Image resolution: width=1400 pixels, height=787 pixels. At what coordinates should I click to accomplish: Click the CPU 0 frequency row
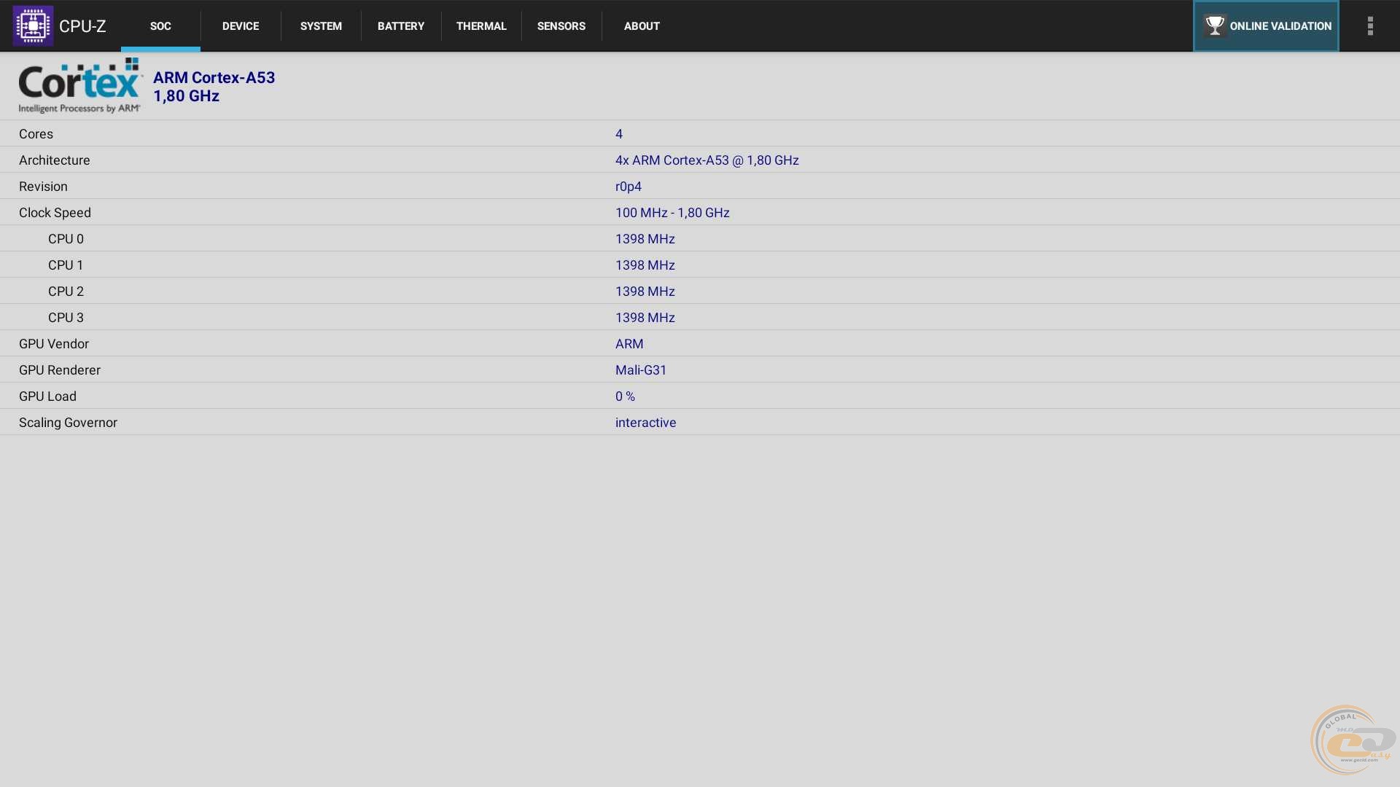click(x=700, y=239)
